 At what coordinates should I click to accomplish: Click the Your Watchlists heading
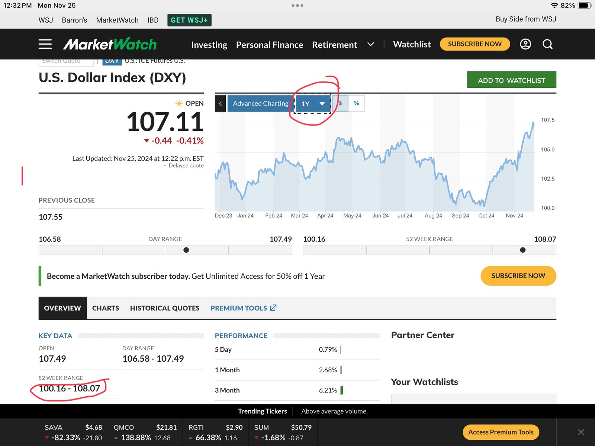pyautogui.click(x=424, y=382)
